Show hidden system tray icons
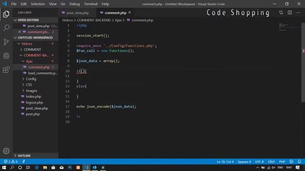This screenshot has height=171, width=305. [257, 168]
